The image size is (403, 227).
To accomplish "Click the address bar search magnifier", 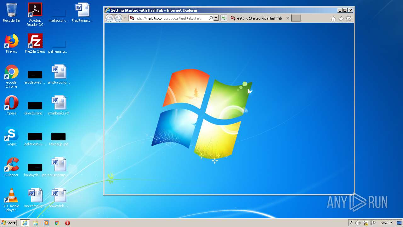I will coord(211,18).
